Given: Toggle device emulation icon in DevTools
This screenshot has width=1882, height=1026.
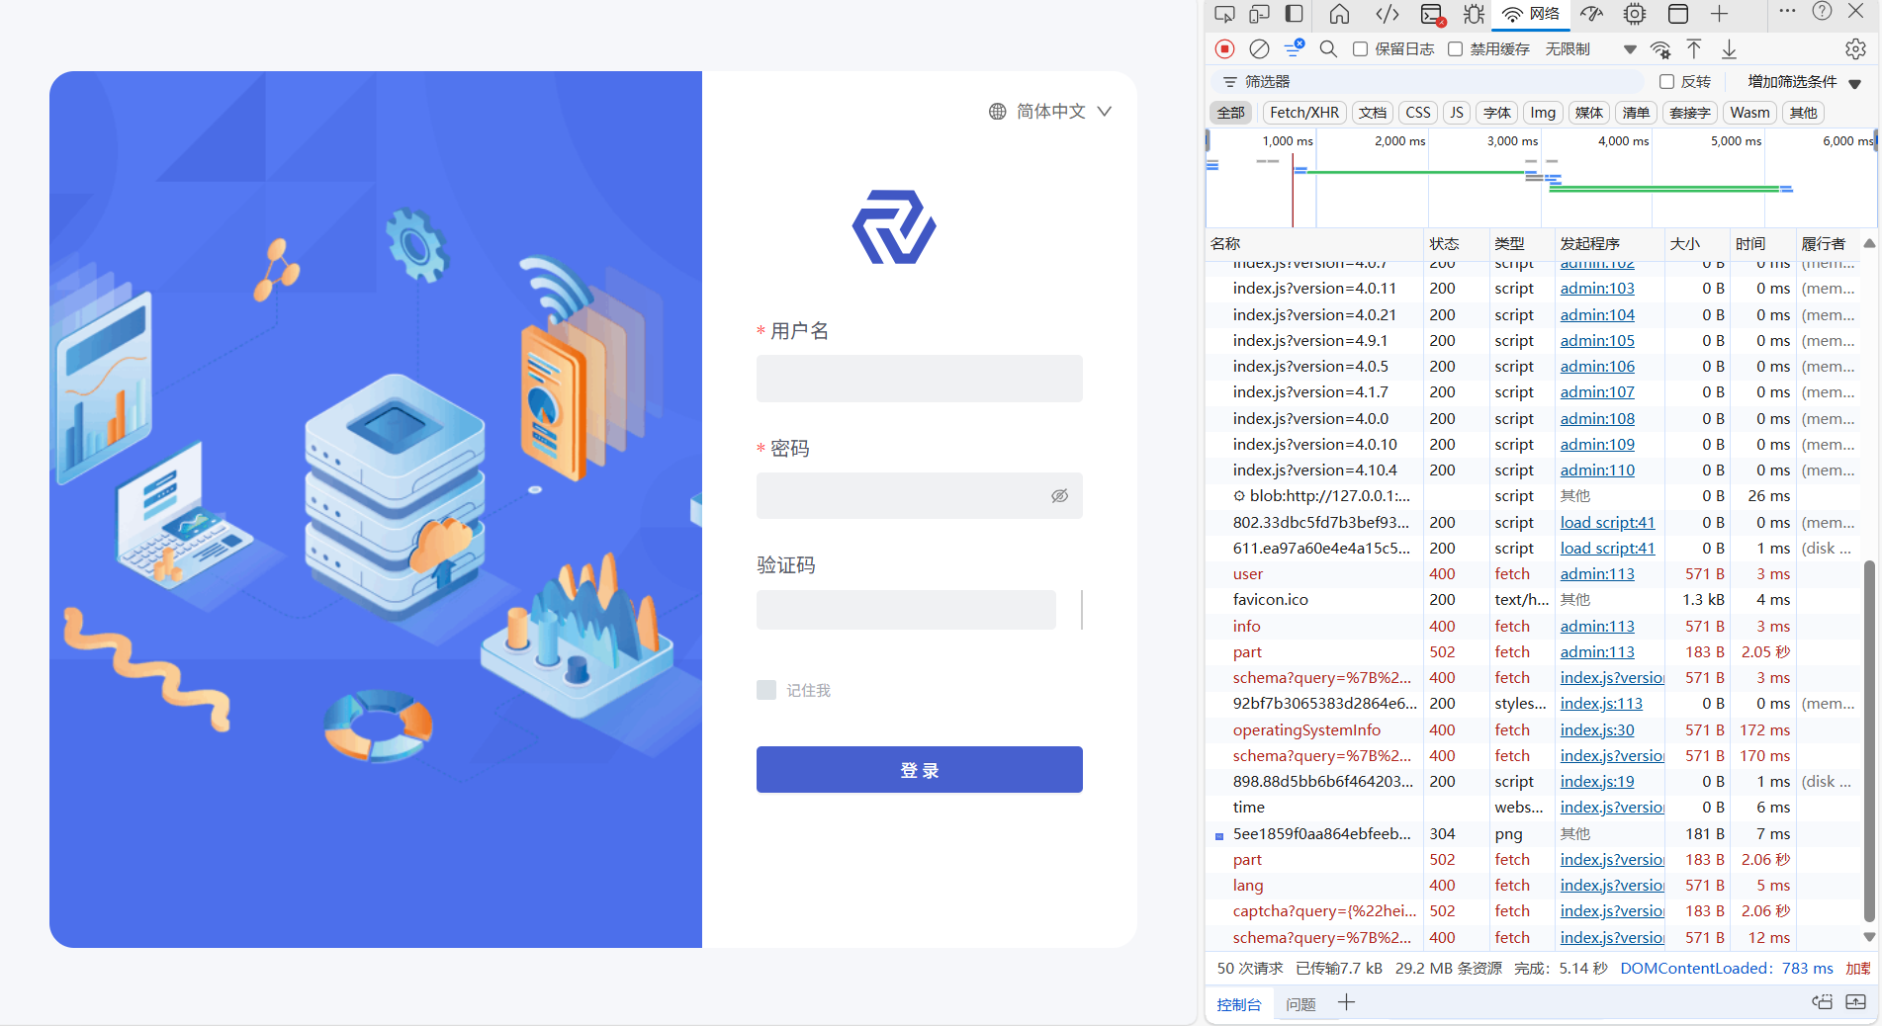Looking at the screenshot, I should tap(1259, 14).
